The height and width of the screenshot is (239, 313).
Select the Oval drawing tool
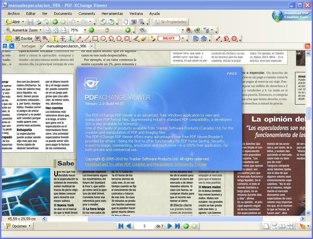tap(103, 38)
